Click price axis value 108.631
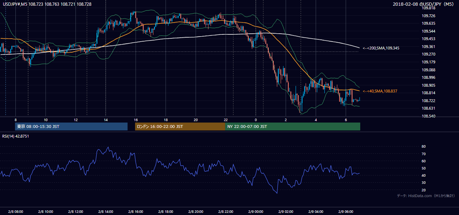The width and height of the screenshot is (459, 215). 428,109
